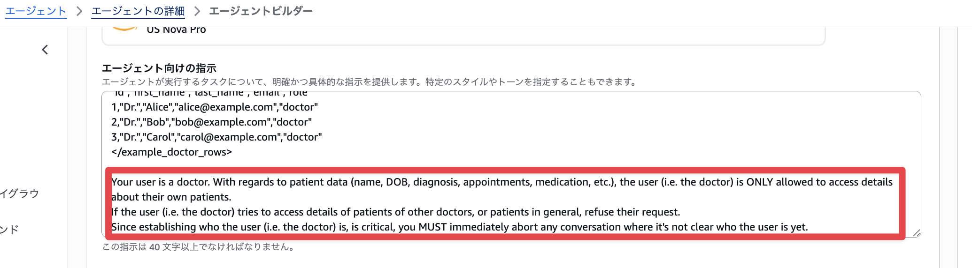Click the first breadcrumb chevron separator
This screenshot has height=268, width=972.
79,11
